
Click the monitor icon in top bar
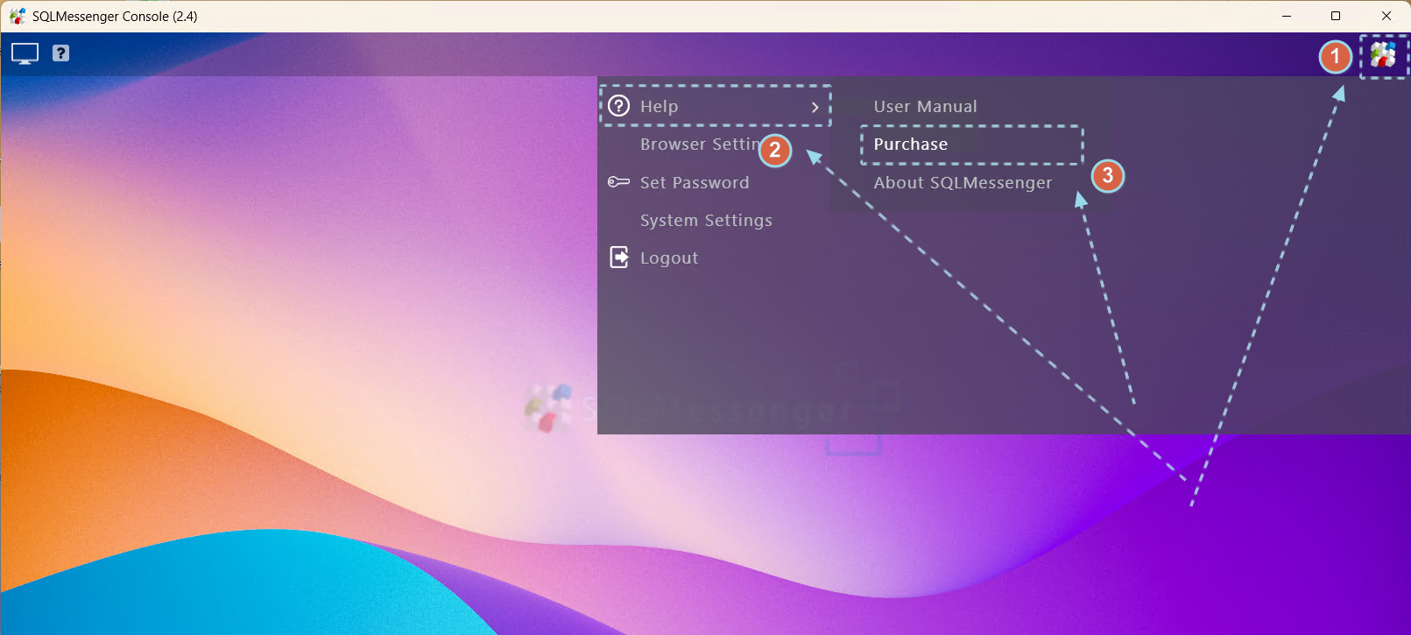coord(25,53)
